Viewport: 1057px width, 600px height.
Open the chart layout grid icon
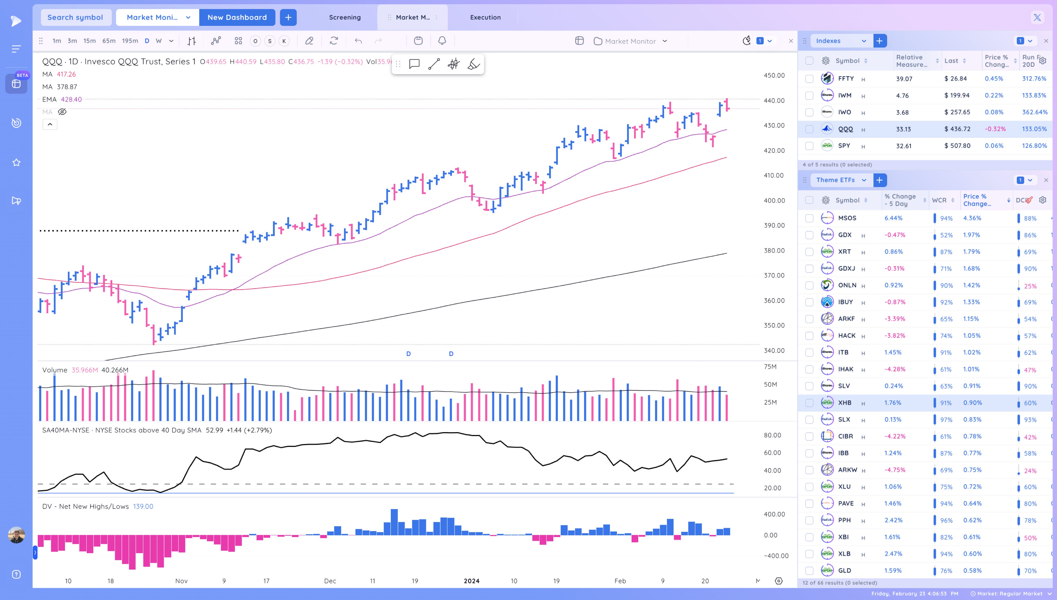pos(238,41)
